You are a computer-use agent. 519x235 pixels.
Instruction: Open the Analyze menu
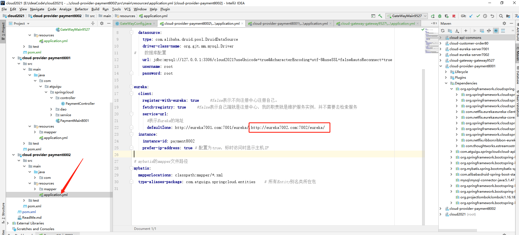tap(65, 9)
